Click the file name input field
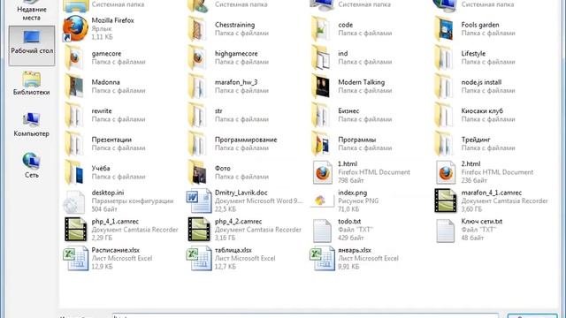This screenshot has height=318, width=566. [305, 316]
